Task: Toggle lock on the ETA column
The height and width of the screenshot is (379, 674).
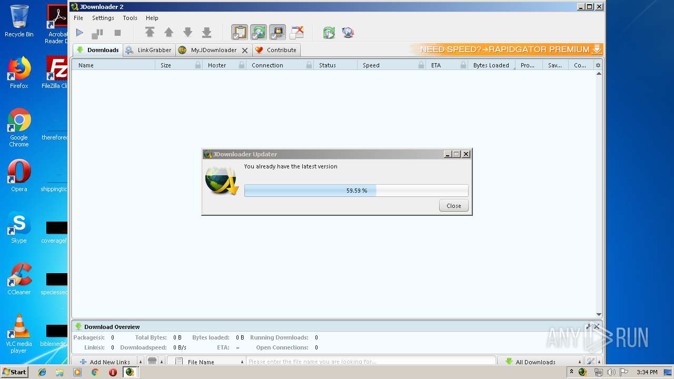Action: [x=463, y=65]
